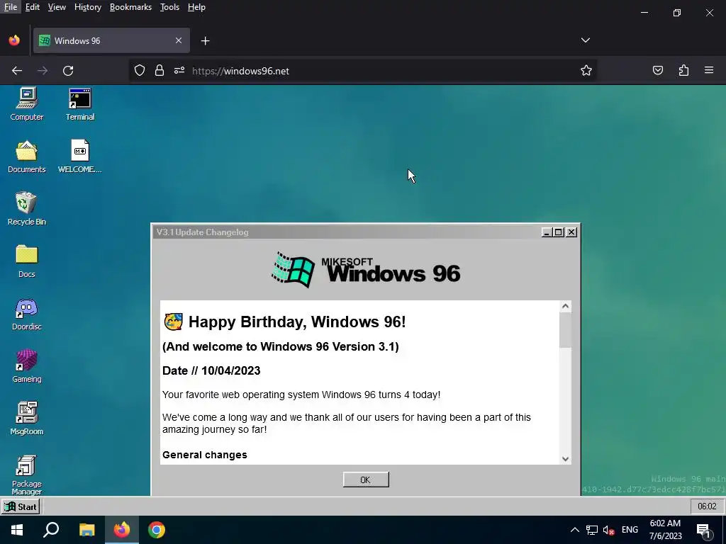726x544 pixels.
Task: Click the Windows 96 taskbar clock 06:02
Action: [x=707, y=506]
